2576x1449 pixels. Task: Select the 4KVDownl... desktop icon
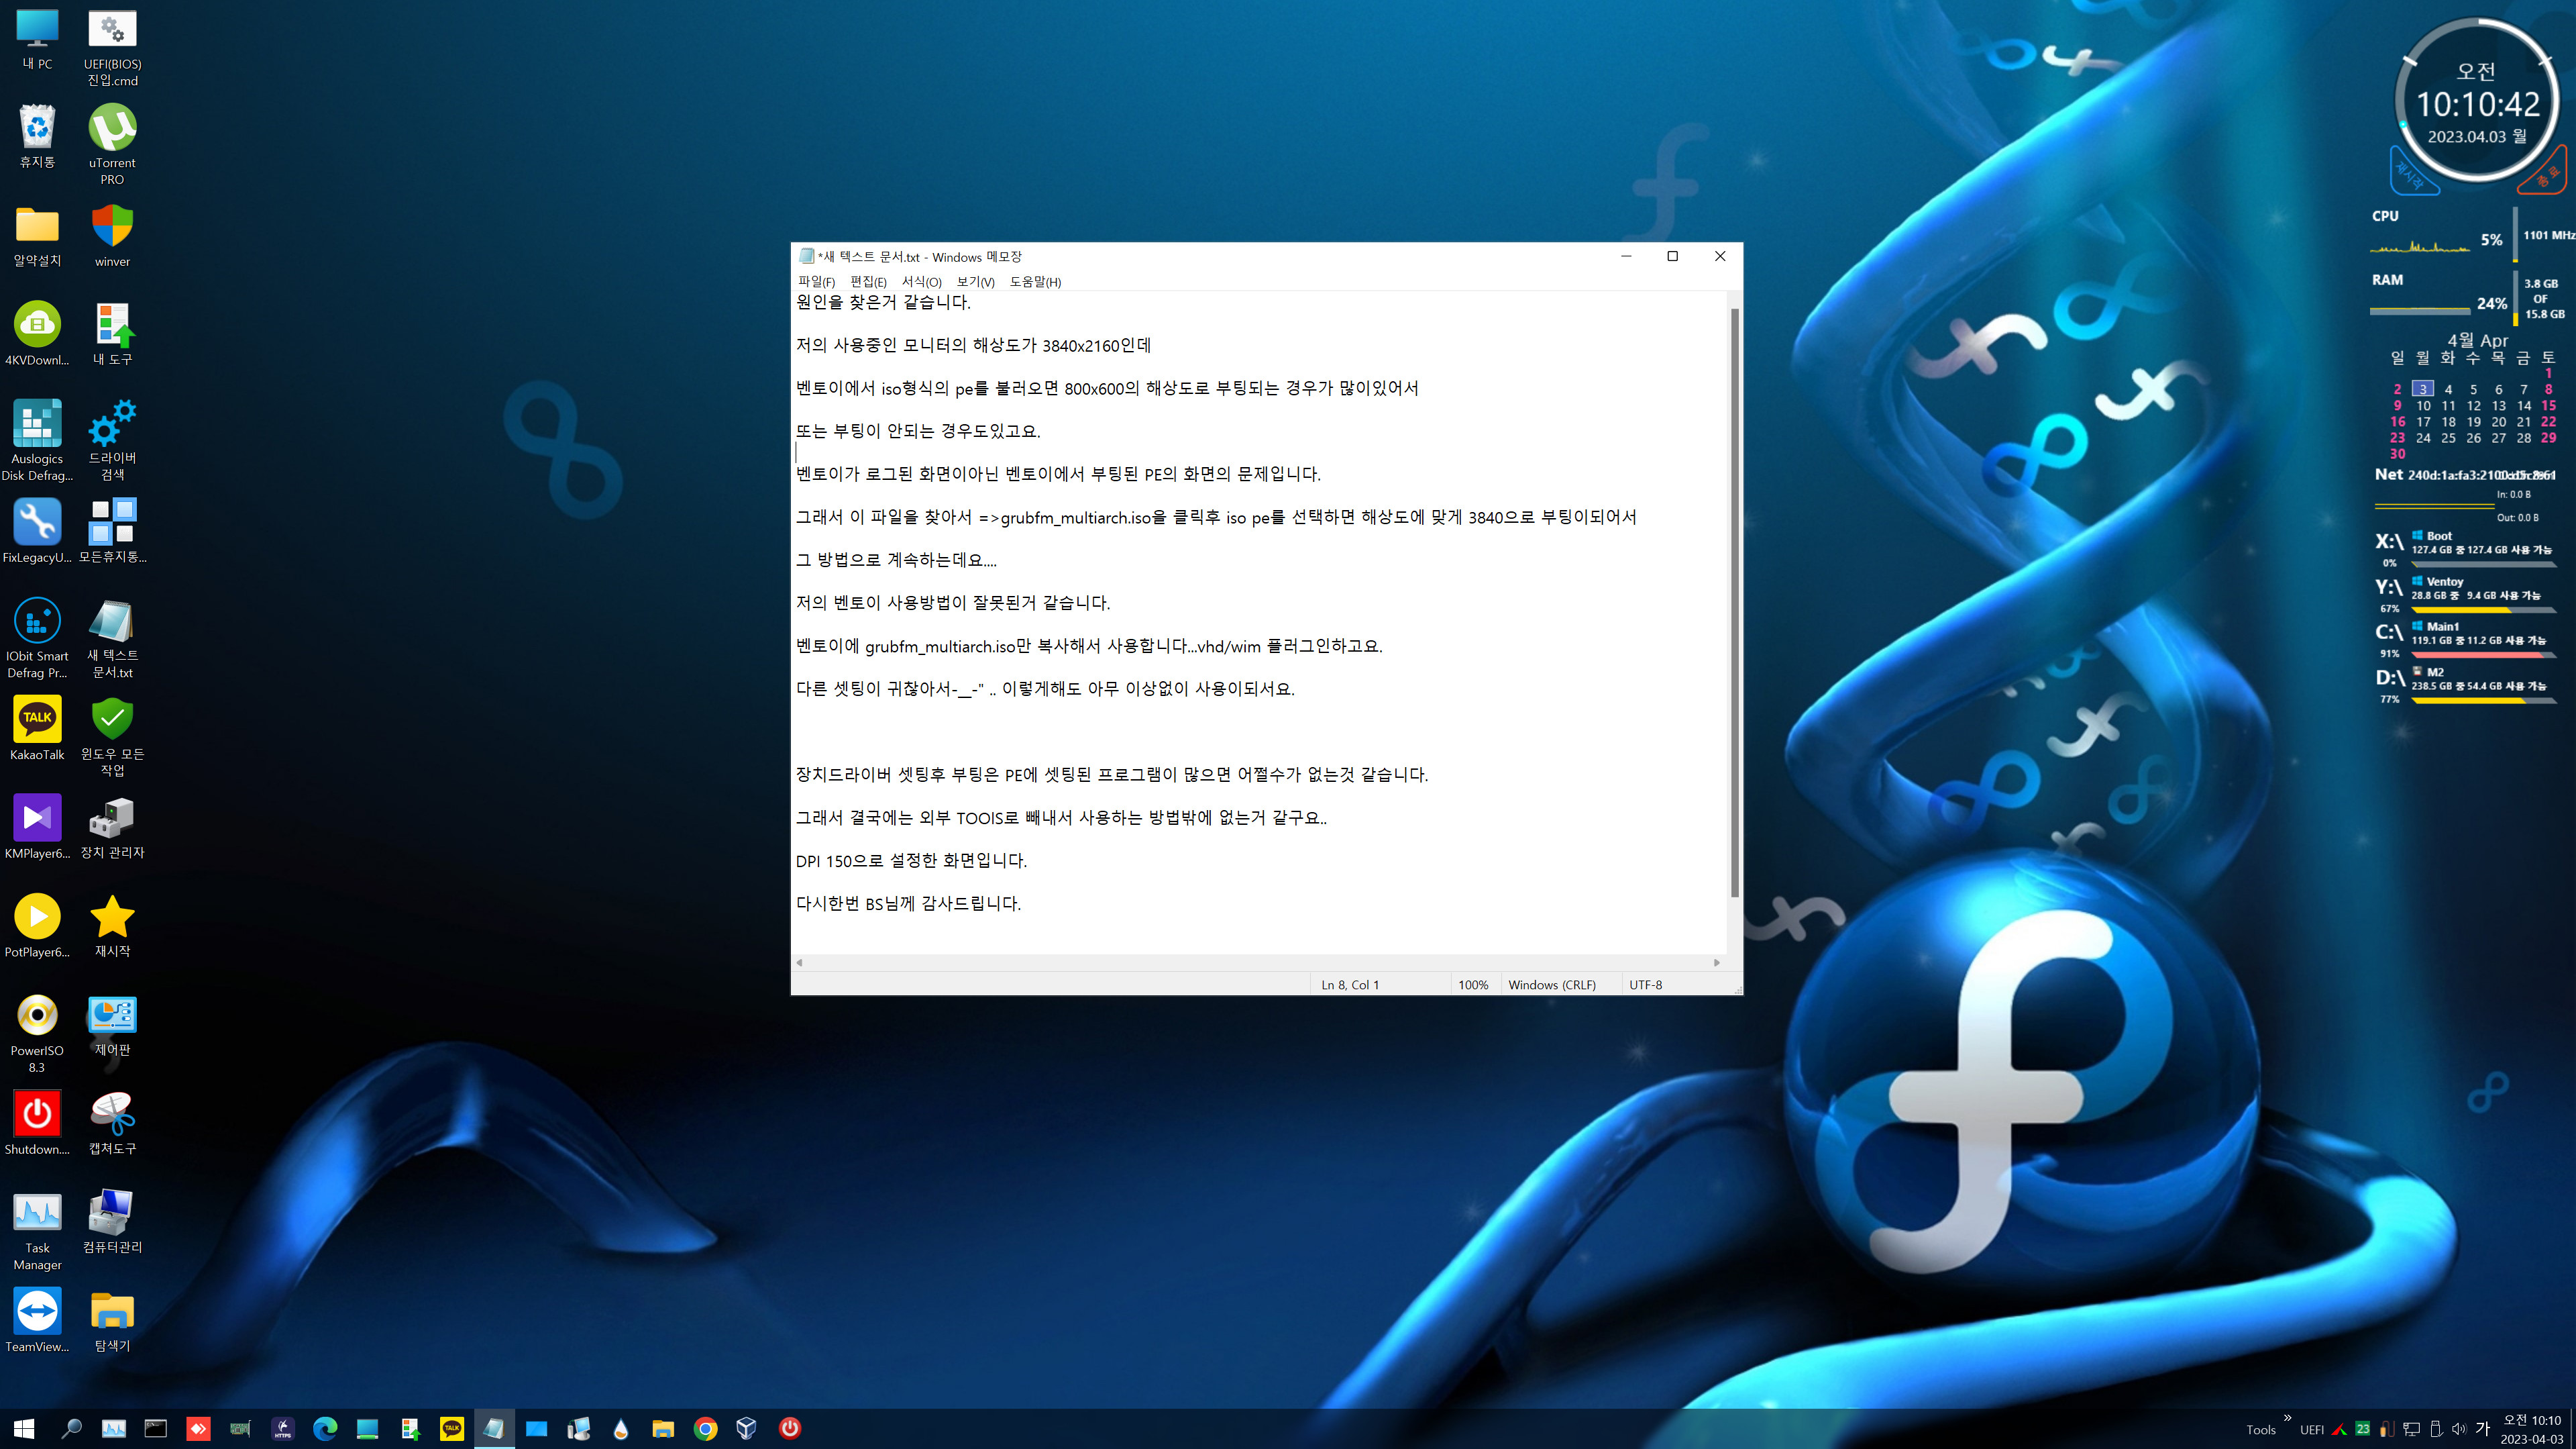pos(37,334)
